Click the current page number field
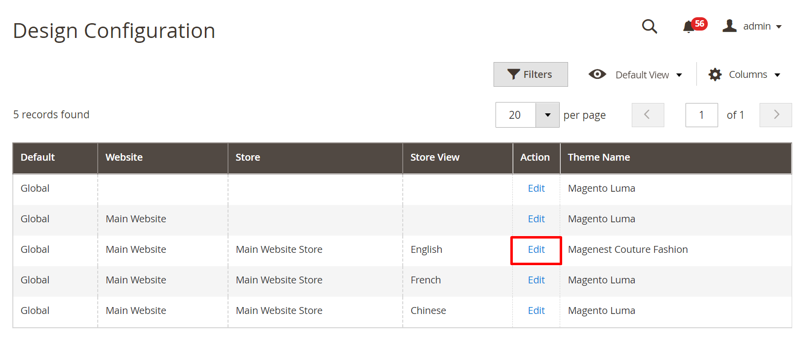This screenshot has width=804, height=345. coord(701,115)
